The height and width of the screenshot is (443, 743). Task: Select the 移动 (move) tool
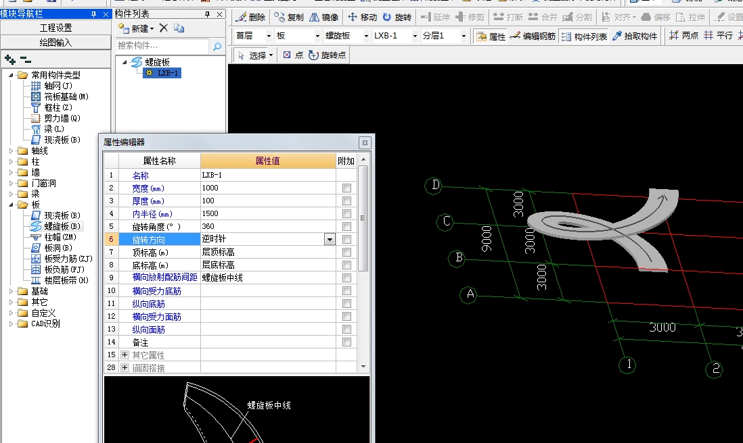click(363, 17)
